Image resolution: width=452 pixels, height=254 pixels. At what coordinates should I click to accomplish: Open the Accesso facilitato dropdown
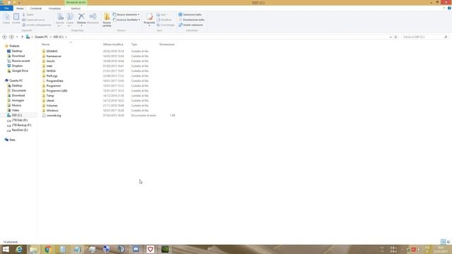tap(126, 20)
